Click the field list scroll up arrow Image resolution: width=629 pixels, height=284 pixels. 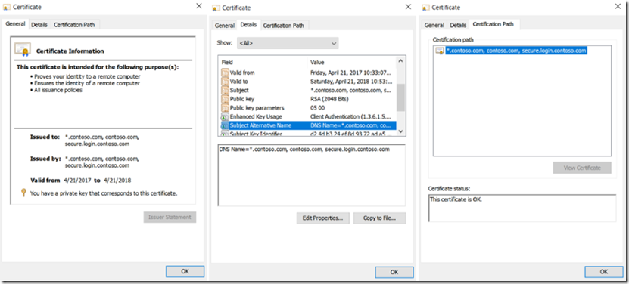400,61
